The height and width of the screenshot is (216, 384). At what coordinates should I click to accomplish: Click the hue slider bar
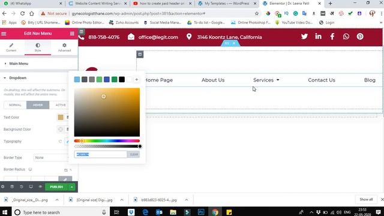point(107,141)
